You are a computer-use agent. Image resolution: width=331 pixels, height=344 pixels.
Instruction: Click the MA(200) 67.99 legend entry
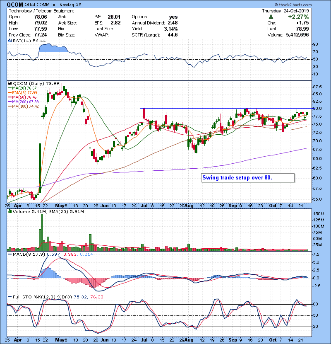click(x=24, y=102)
